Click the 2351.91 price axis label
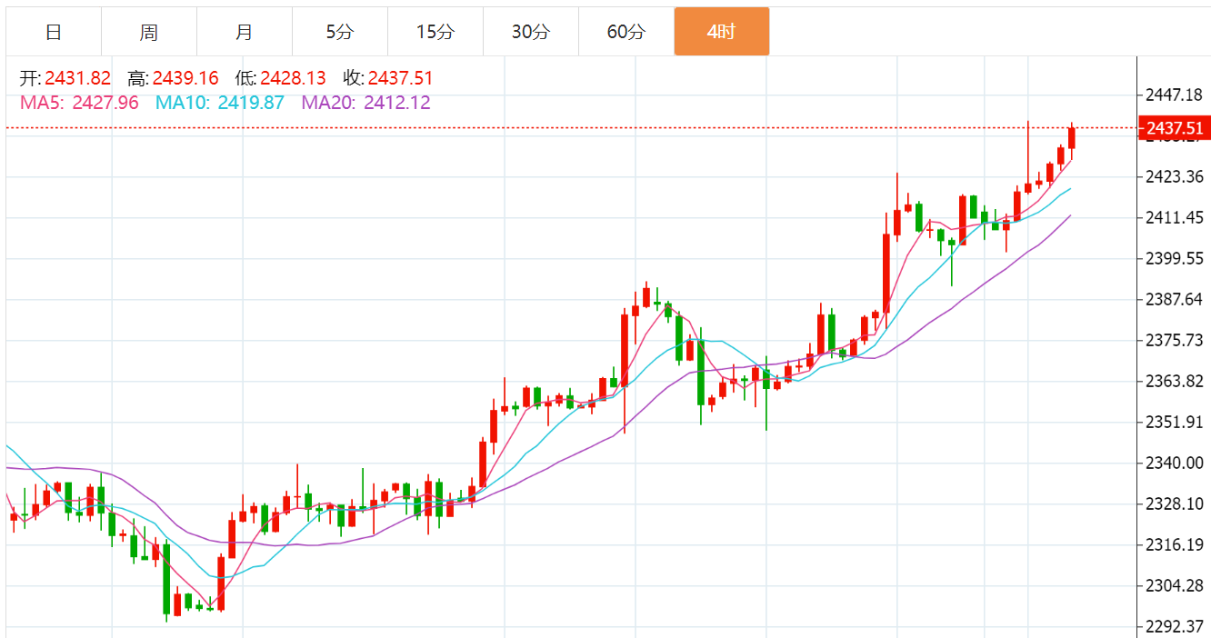The width and height of the screenshot is (1211, 638). tap(1176, 422)
